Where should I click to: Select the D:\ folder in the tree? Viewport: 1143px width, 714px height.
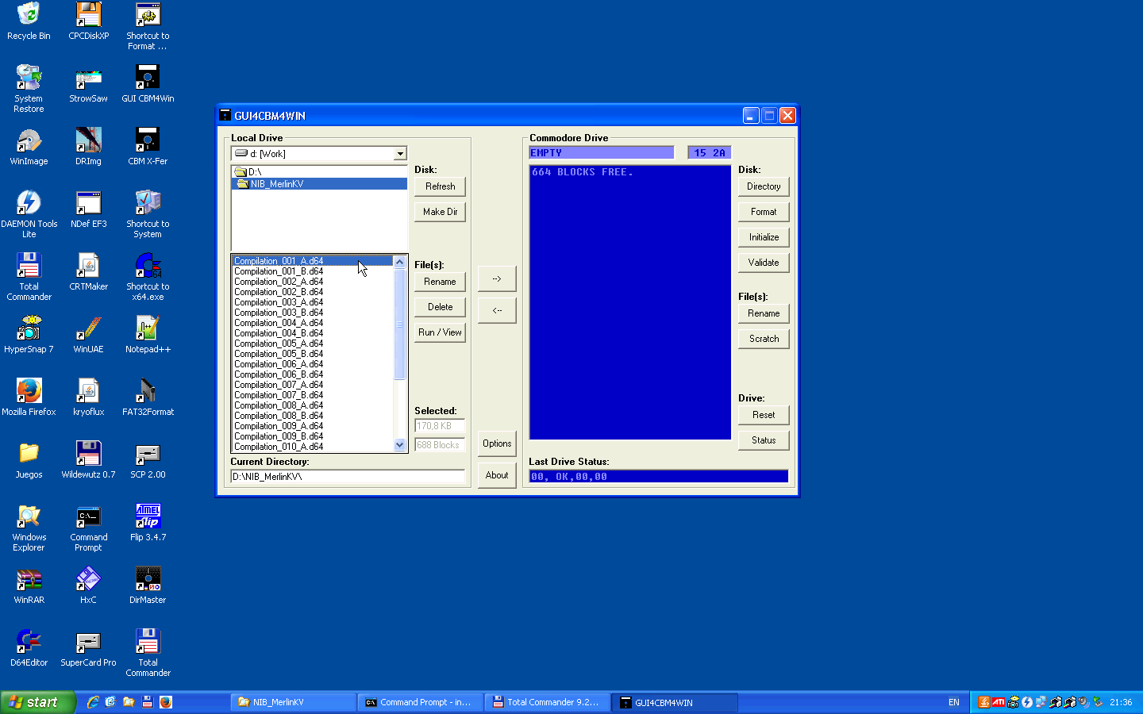[x=319, y=171]
